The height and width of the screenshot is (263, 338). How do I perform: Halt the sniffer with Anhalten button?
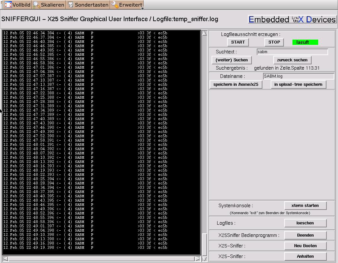[305, 256]
